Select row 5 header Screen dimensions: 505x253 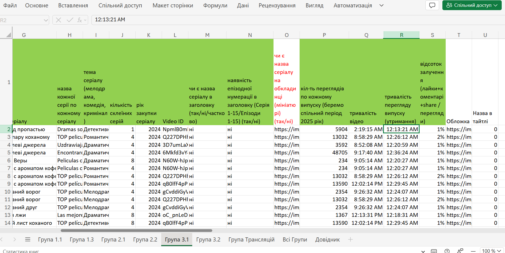[6, 153]
